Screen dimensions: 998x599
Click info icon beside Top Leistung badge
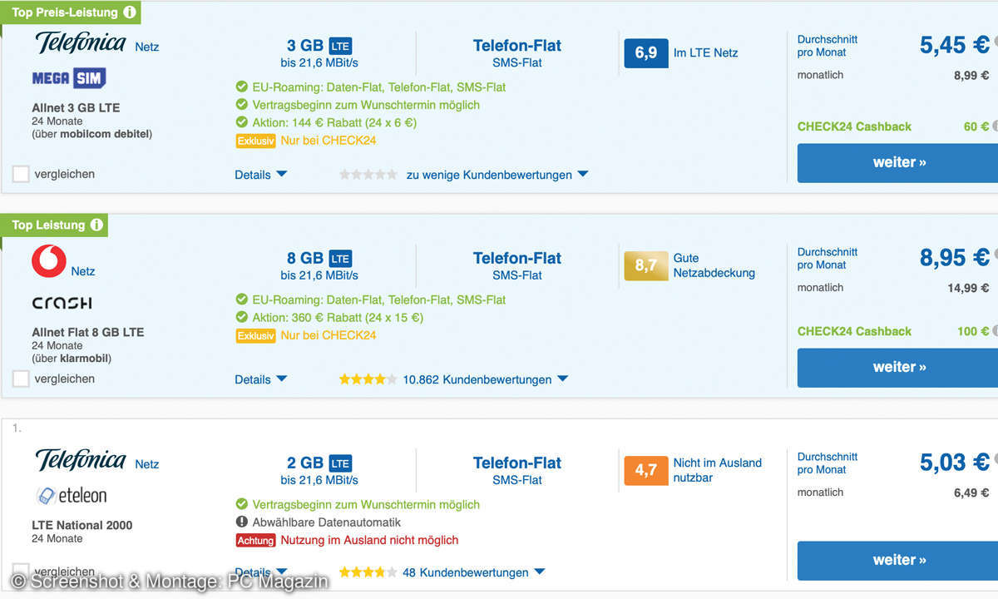pos(96,225)
